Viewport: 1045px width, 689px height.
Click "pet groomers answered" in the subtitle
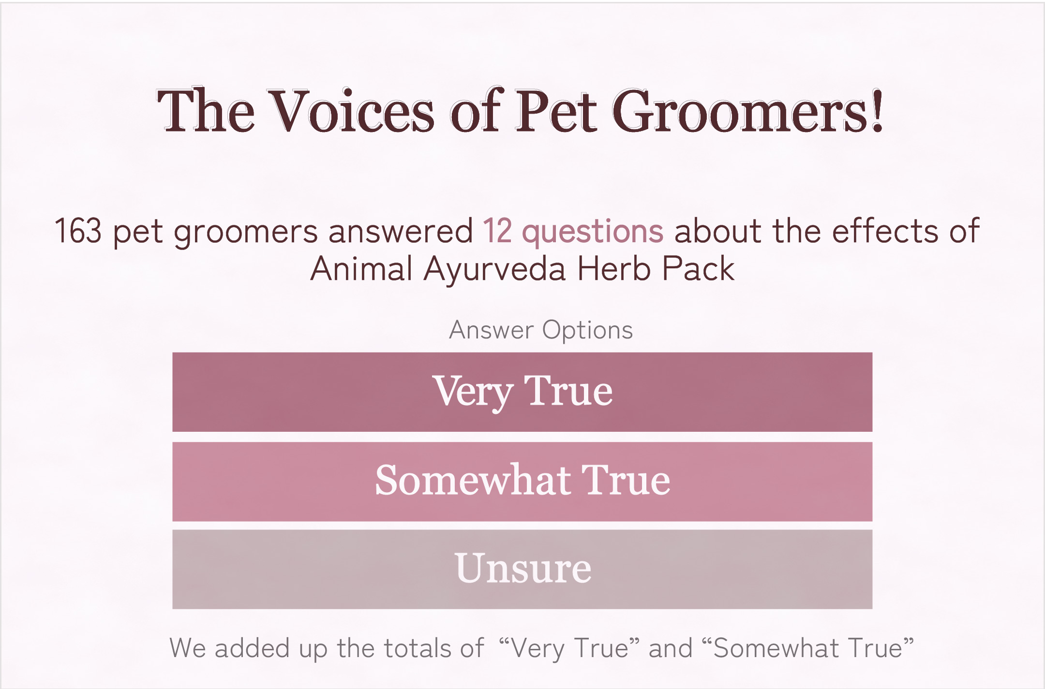pos(293,231)
